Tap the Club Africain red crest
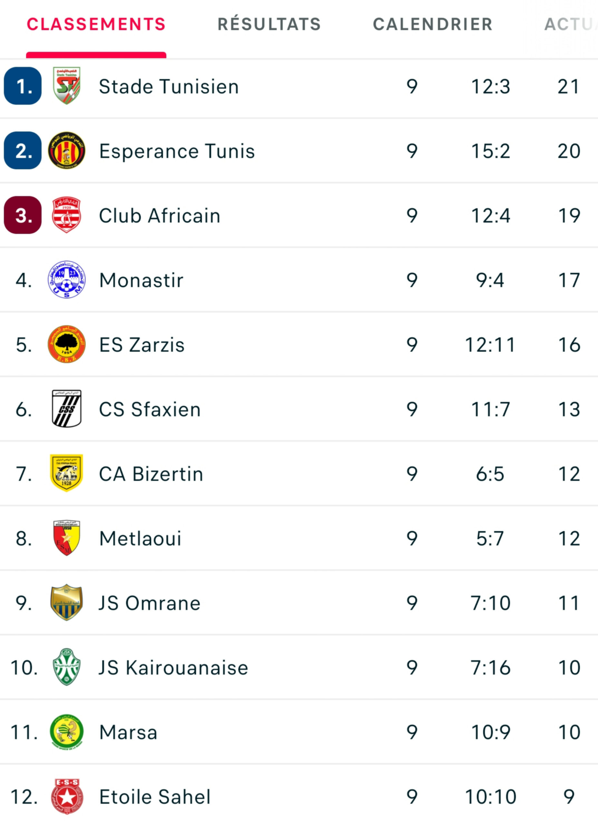This screenshot has height=826, width=598. (67, 215)
